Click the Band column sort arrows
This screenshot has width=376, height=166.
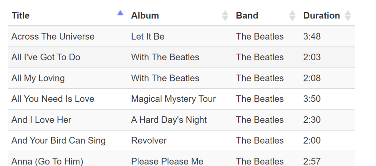[292, 15]
